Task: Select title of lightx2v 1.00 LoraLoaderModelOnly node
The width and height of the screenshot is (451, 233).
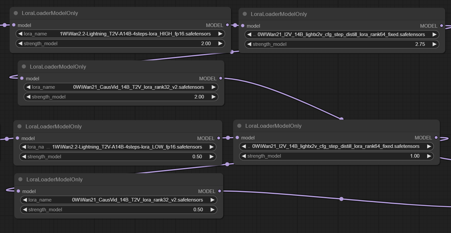Action: [x=273, y=126]
